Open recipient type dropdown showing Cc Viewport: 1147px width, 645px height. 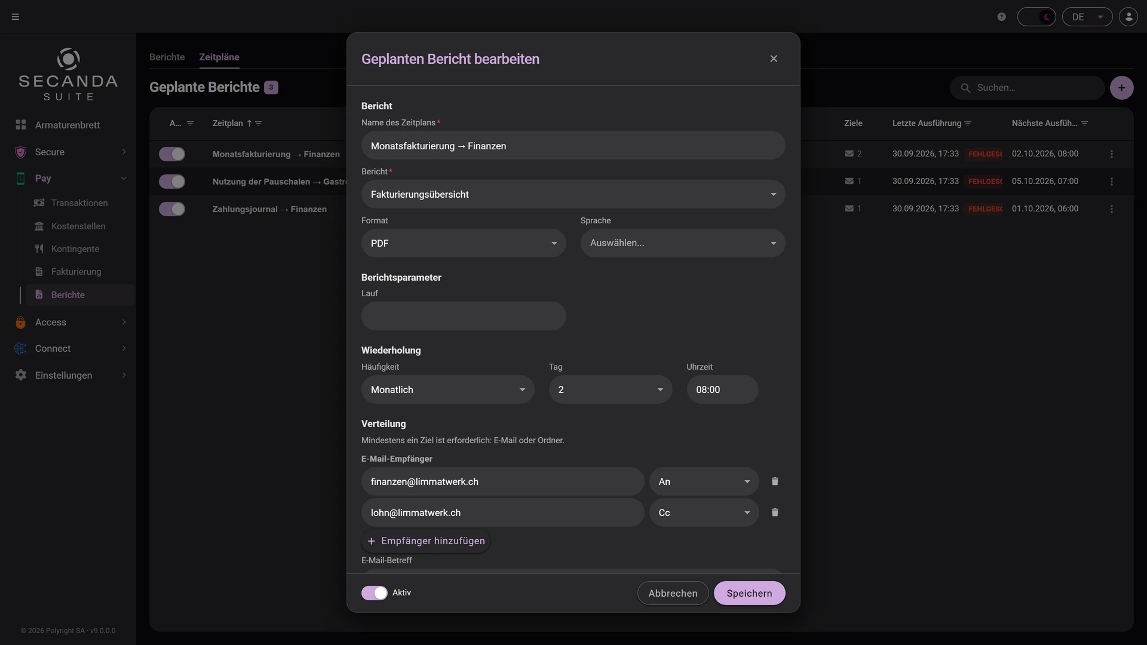pyautogui.click(x=704, y=512)
